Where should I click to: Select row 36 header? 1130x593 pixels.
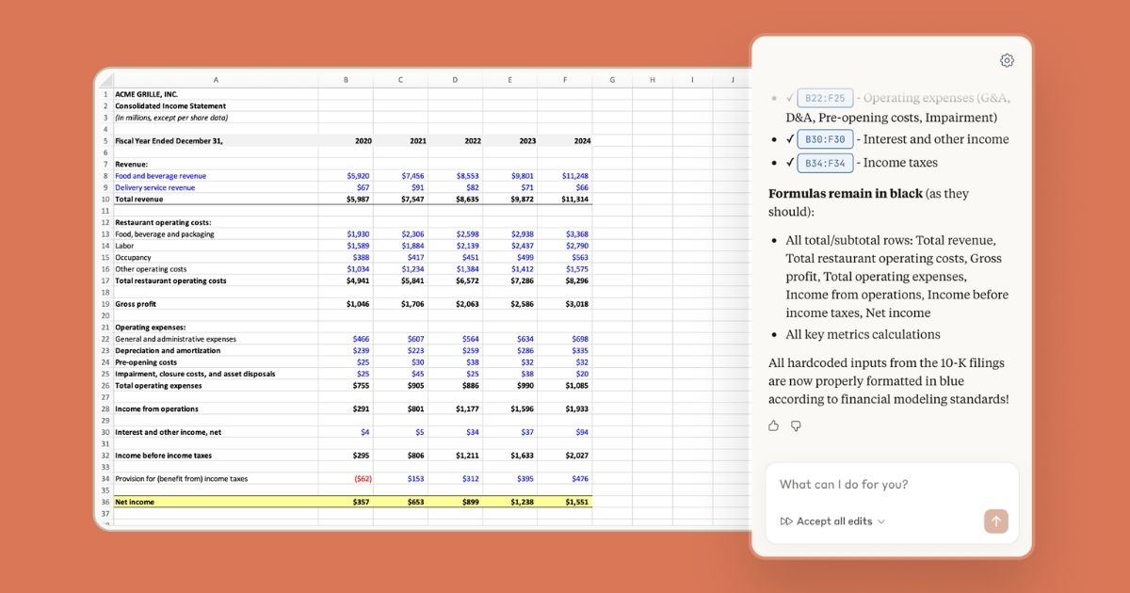click(105, 503)
